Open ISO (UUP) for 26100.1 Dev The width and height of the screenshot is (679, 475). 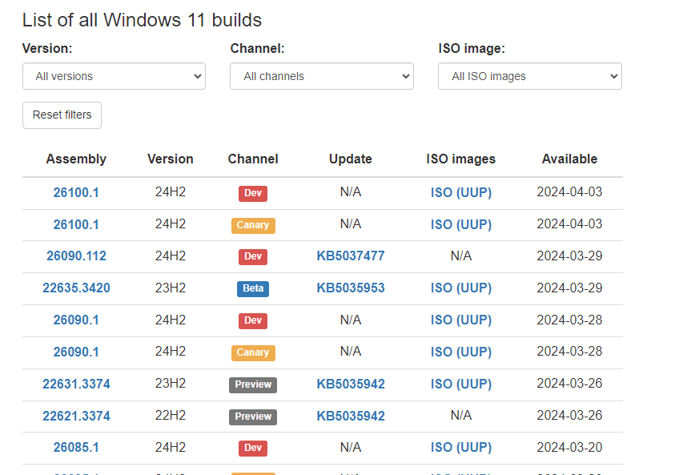pyautogui.click(x=461, y=192)
